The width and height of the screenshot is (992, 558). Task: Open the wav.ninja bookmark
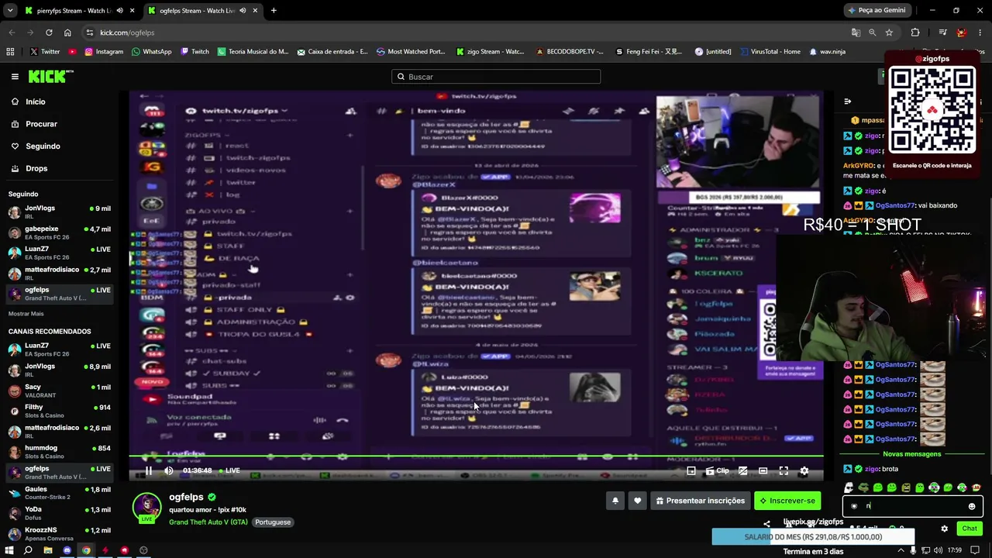pyautogui.click(x=827, y=52)
